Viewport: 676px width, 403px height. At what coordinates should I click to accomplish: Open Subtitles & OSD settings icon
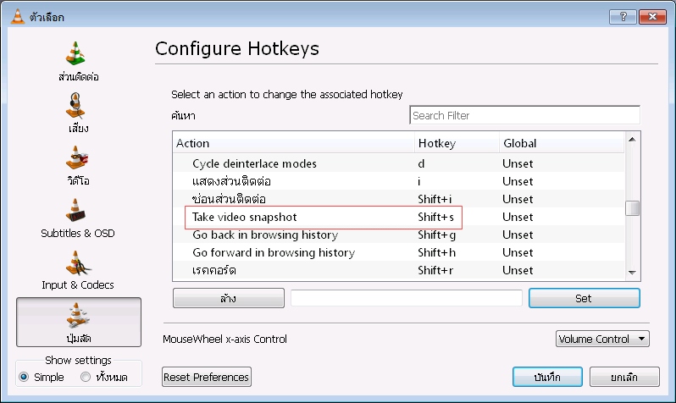click(x=76, y=210)
